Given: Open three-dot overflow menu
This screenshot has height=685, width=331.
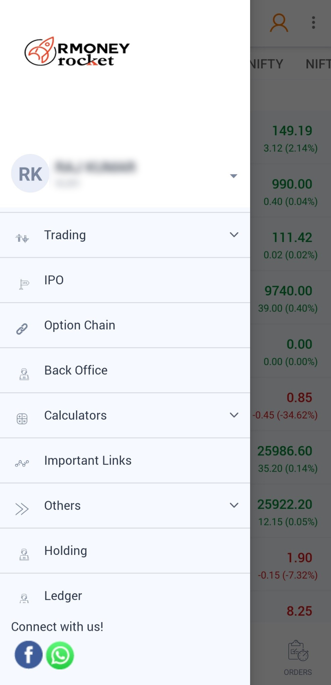Looking at the screenshot, I should [313, 23].
